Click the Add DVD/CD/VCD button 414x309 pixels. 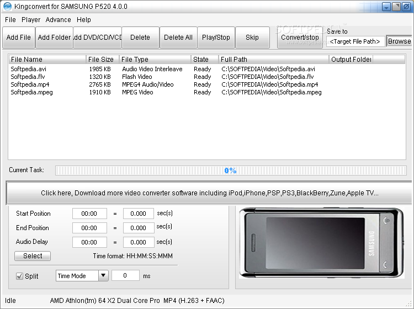pyautogui.click(x=97, y=38)
